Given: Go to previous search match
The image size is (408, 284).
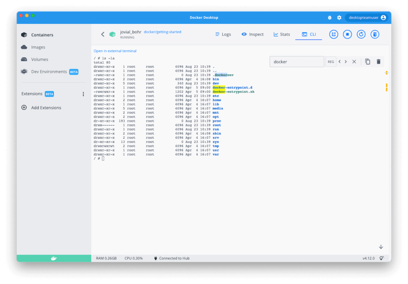Looking at the screenshot, I should click(x=340, y=61).
